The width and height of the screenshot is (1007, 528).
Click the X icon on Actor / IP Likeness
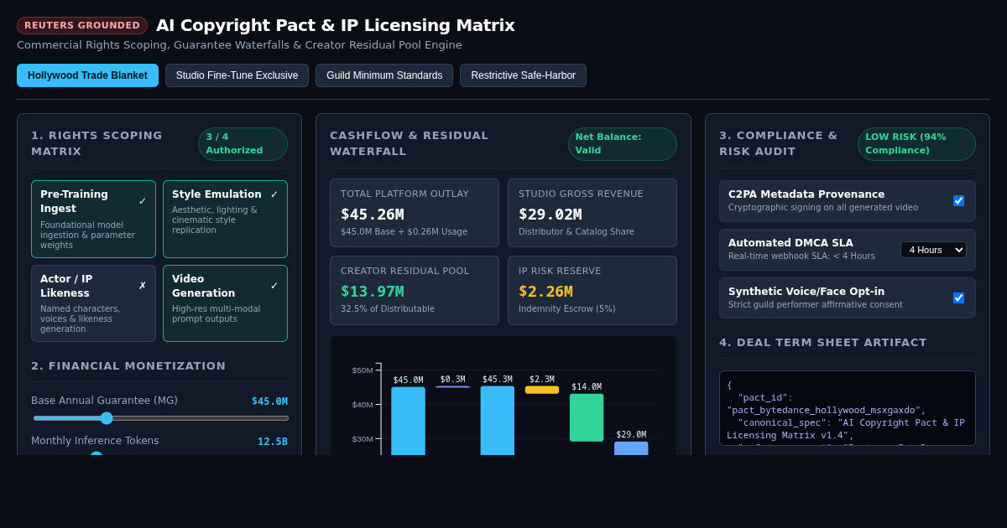pos(143,286)
